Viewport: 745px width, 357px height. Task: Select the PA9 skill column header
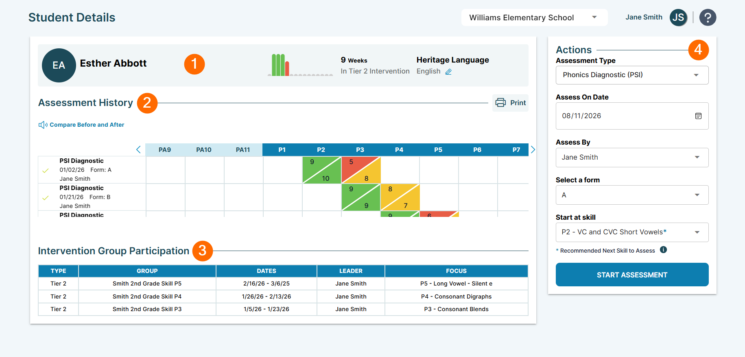165,150
